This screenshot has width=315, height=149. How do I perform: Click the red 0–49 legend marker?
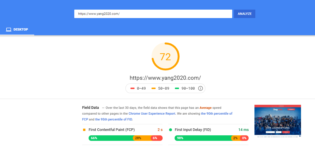pyautogui.click(x=132, y=88)
